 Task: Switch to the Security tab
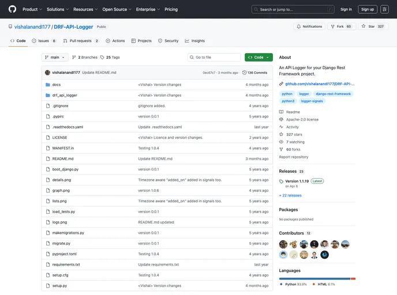[168, 41]
